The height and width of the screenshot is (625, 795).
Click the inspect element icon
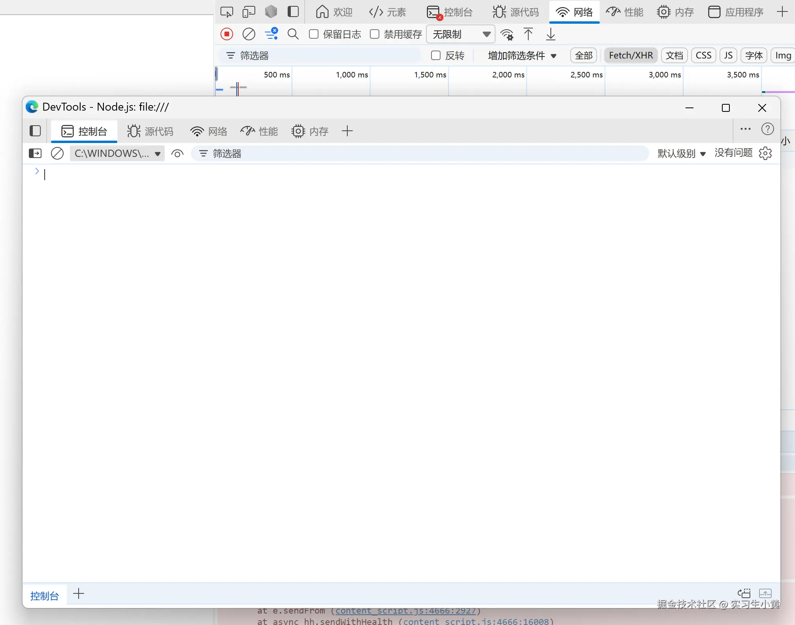[226, 12]
